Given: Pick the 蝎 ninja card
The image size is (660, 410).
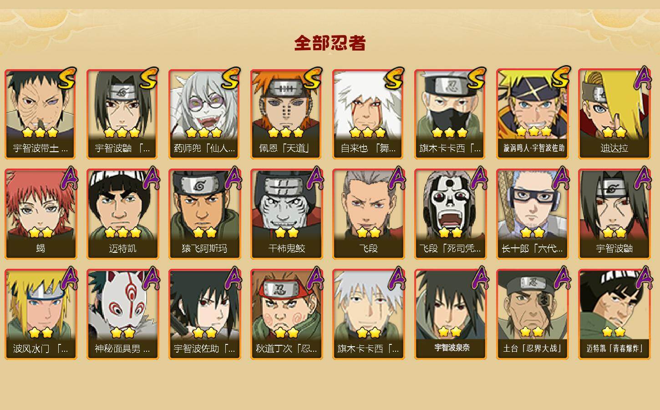Looking at the screenshot, I should click(x=41, y=214).
